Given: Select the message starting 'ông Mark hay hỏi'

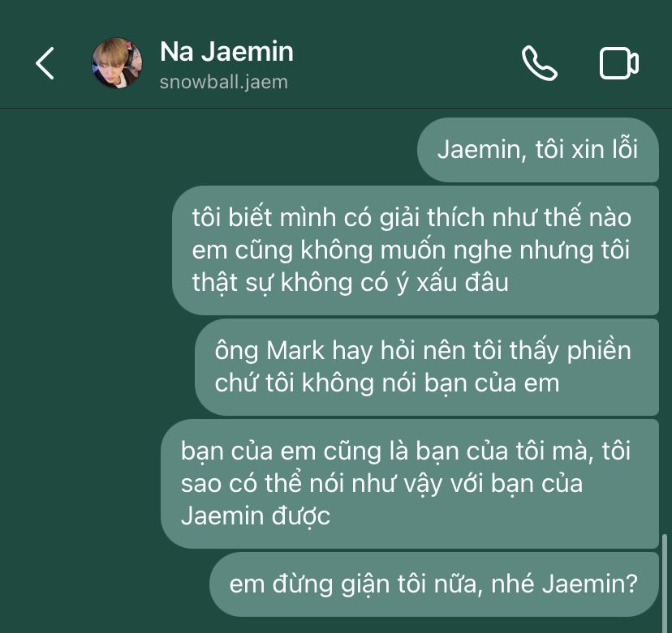Looking at the screenshot, I should 427,367.
